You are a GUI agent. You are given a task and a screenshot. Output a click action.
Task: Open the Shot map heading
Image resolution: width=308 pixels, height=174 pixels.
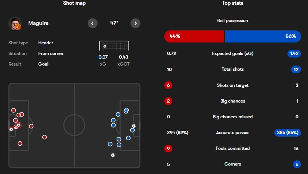pyautogui.click(x=74, y=3)
